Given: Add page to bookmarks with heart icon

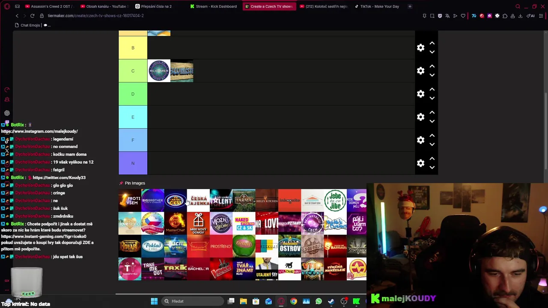Looking at the screenshot, I should tap(463, 16).
